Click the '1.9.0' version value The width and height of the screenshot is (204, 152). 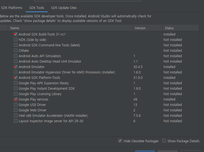137,89
